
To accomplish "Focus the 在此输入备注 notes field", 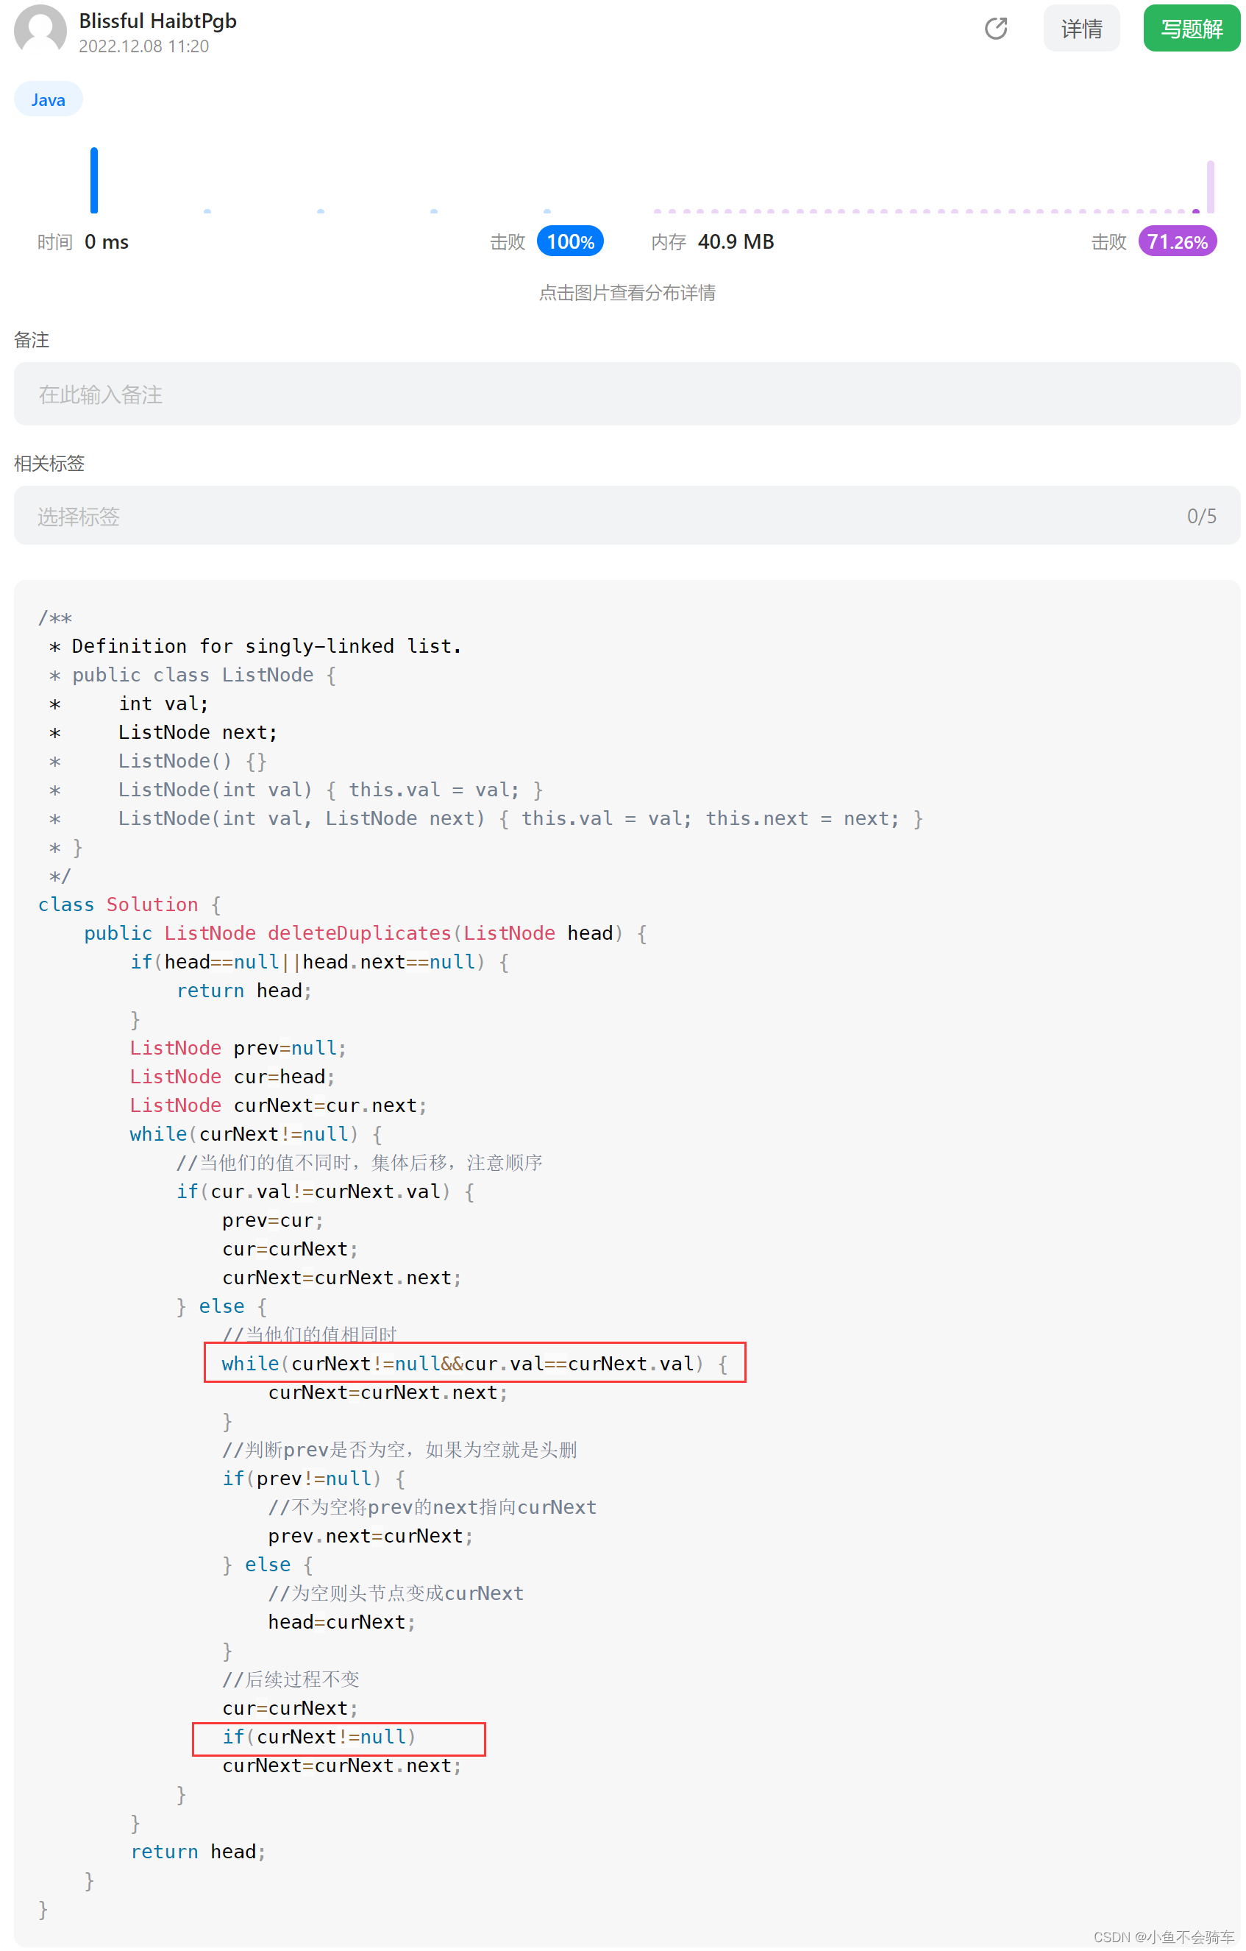I will 627,394.
